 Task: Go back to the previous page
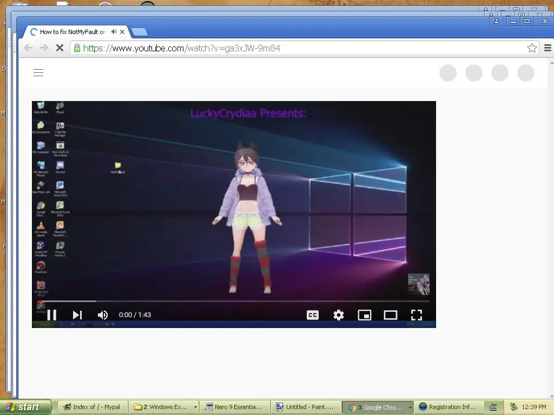point(28,48)
